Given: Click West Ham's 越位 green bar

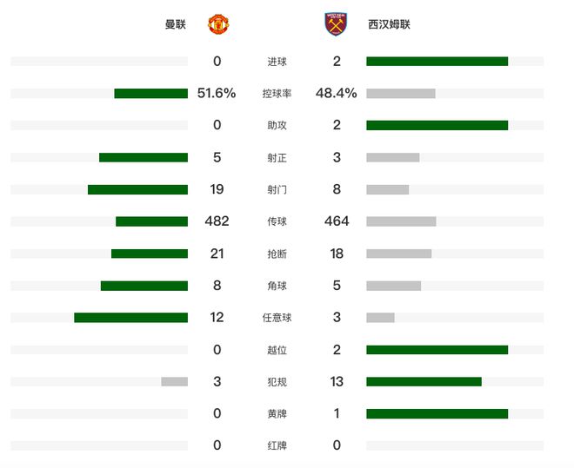Looking at the screenshot, I should tap(437, 350).
